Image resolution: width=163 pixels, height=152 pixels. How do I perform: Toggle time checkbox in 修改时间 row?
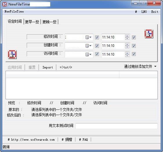[134, 37]
